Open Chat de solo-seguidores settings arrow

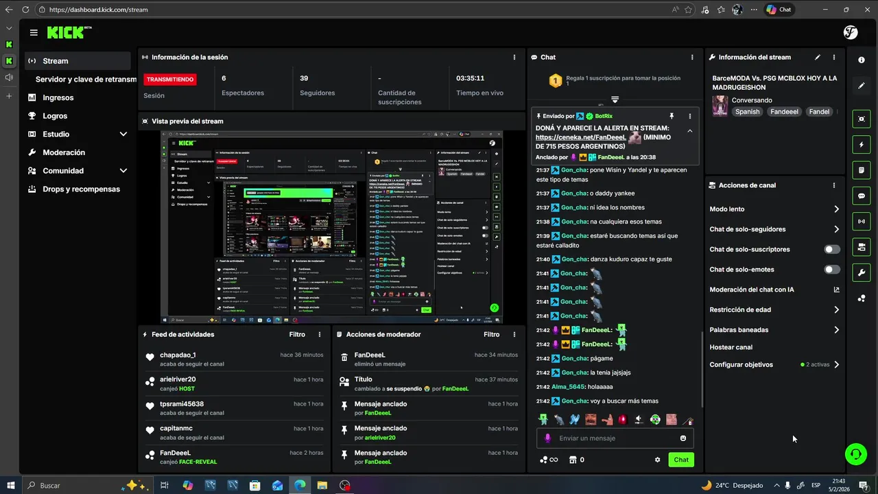tap(836, 229)
